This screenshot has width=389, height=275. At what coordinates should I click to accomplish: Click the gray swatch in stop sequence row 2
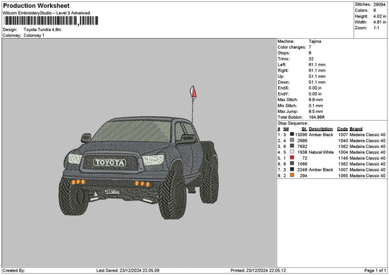click(292, 140)
